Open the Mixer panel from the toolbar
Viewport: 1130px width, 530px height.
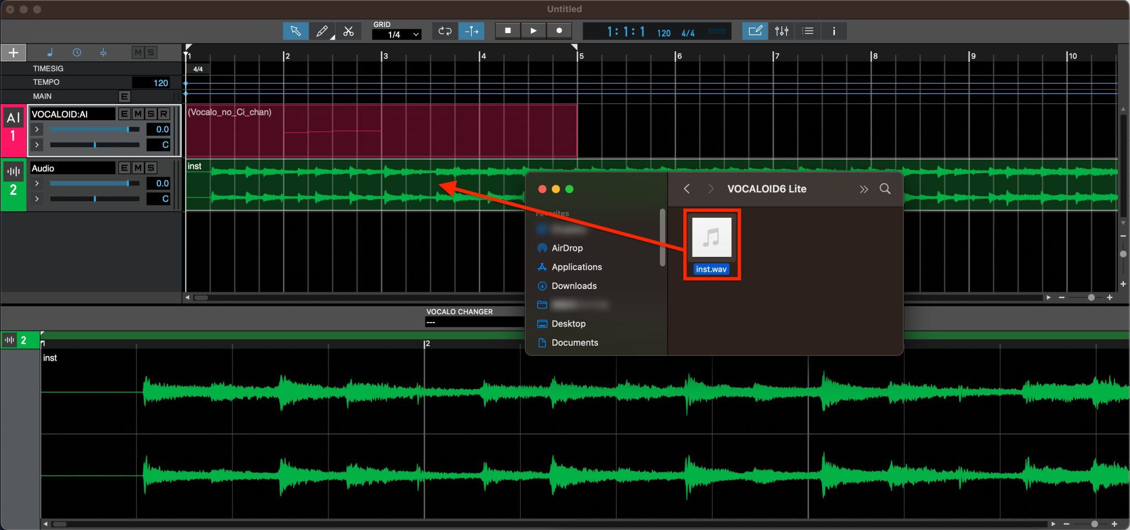(781, 31)
